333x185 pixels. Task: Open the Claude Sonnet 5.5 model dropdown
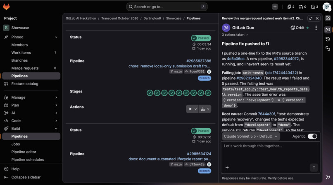point(251,136)
